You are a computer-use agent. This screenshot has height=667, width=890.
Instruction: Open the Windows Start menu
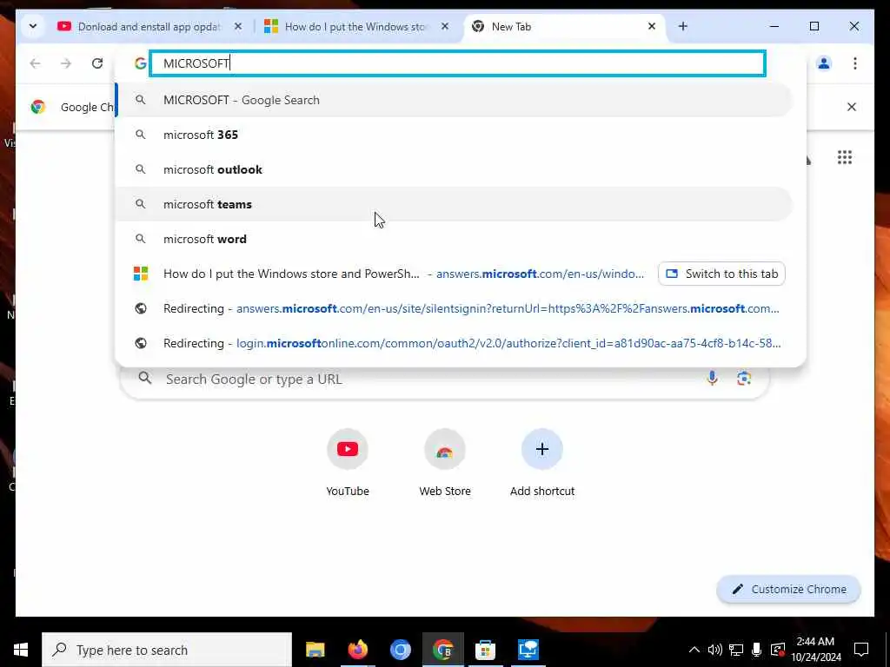[x=21, y=650]
